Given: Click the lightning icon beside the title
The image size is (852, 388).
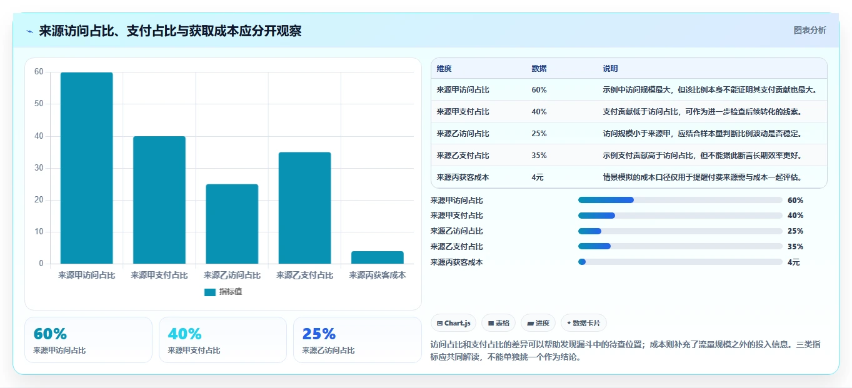Looking at the screenshot, I should click(29, 31).
